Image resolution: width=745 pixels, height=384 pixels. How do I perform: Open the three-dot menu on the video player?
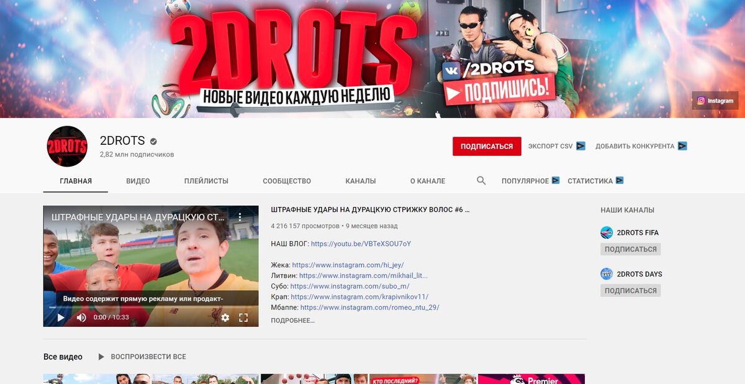point(240,217)
